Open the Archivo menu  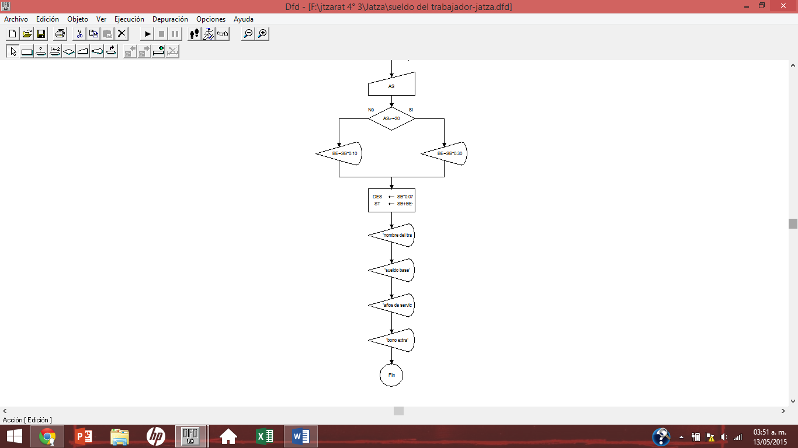16,19
